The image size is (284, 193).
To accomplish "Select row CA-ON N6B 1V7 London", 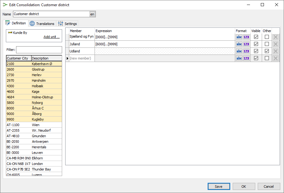I will pos(34,164).
